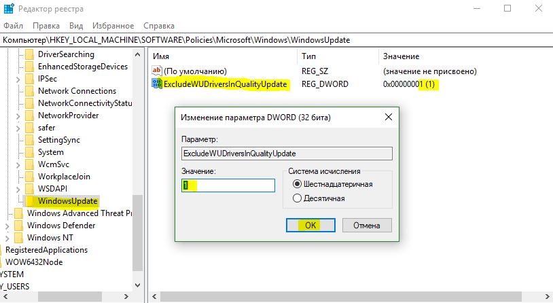Viewport: 553px width, 303px height.
Task: Open the Избранное menu
Action: pos(113,26)
